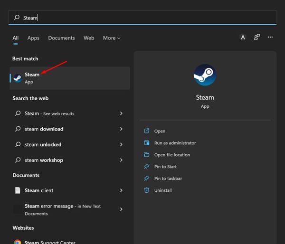Switch to the Apps tab
The width and height of the screenshot is (285, 244).
(33, 38)
